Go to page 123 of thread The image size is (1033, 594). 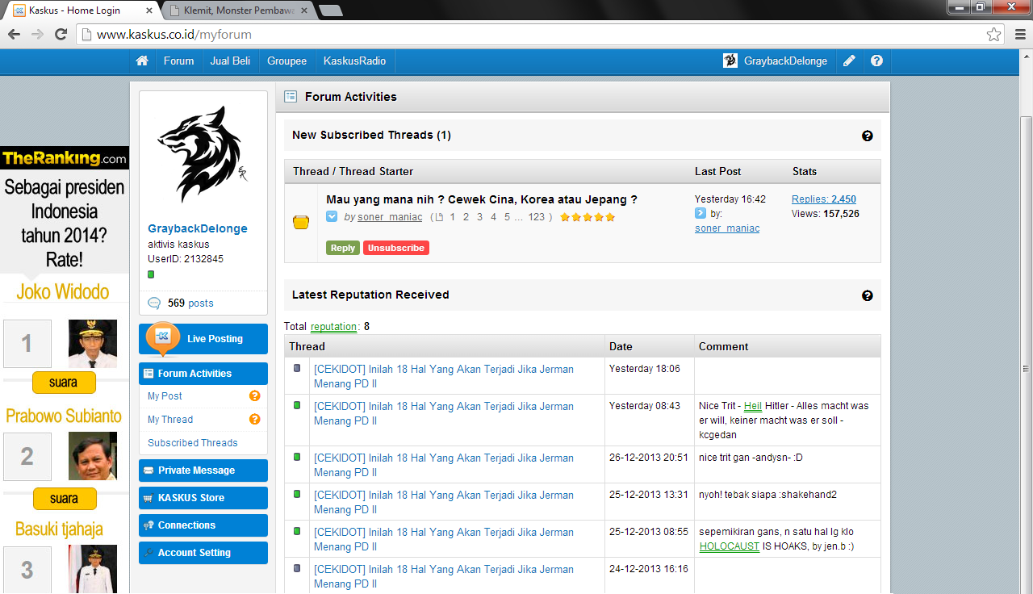click(537, 217)
